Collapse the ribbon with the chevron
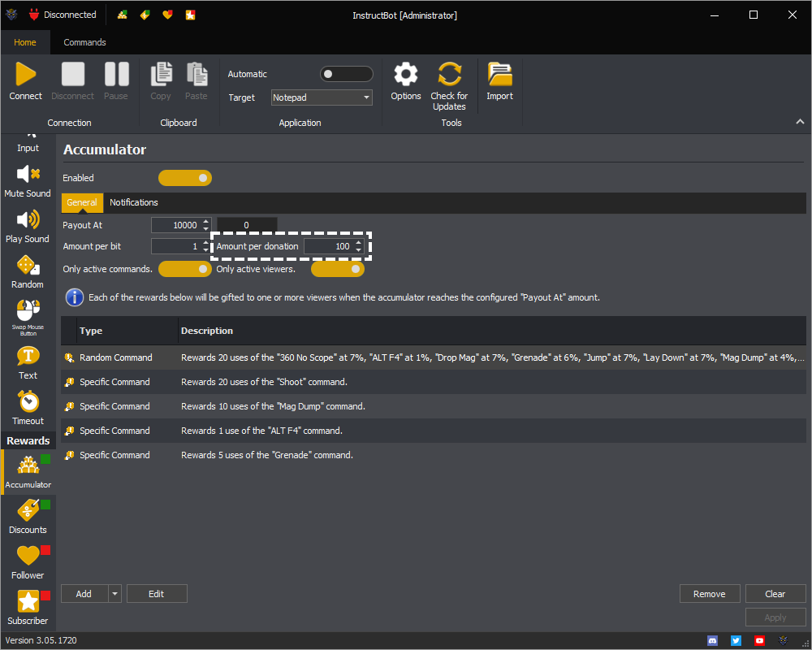The height and width of the screenshot is (650, 812). [x=800, y=122]
